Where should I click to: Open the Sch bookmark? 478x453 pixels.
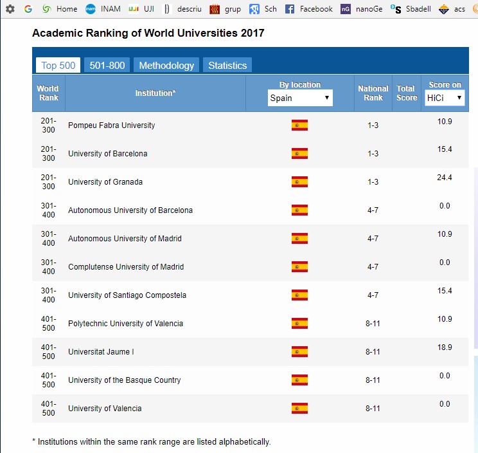263,9
